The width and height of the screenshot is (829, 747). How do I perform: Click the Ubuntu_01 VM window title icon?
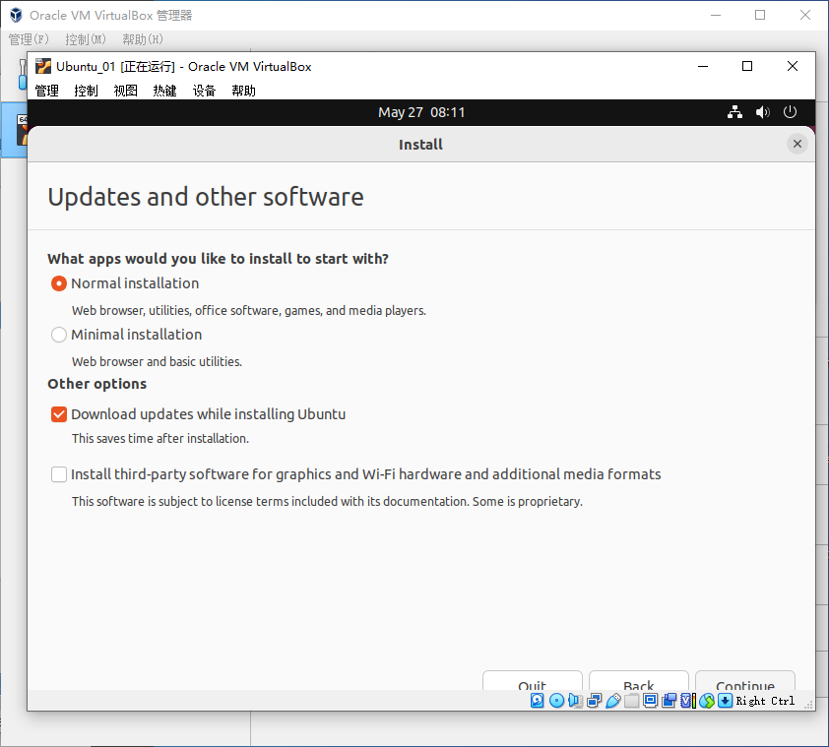[43, 66]
